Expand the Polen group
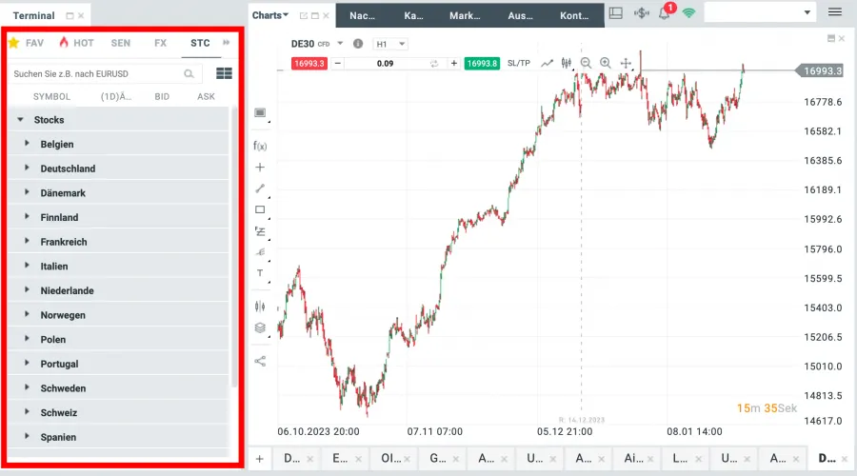The height and width of the screenshot is (476, 857). pos(27,338)
